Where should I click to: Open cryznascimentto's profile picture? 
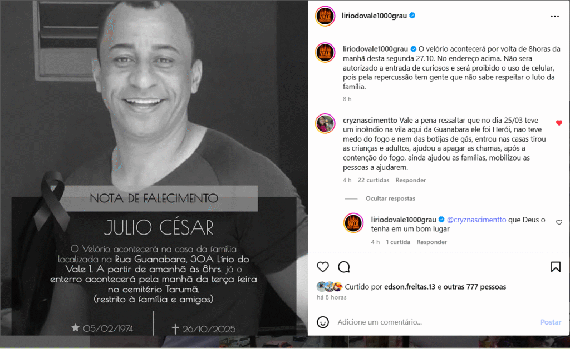click(x=325, y=124)
